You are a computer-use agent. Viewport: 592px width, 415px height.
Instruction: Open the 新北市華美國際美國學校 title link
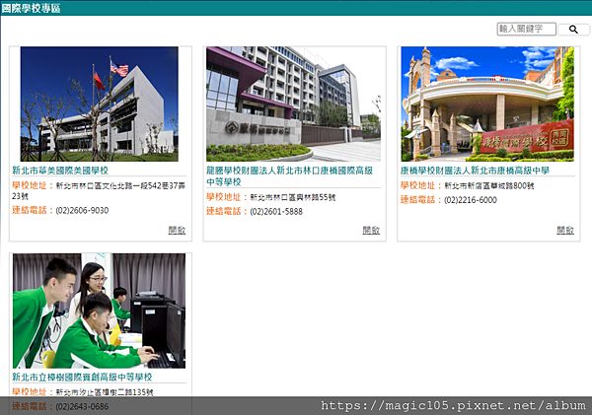coord(60,171)
